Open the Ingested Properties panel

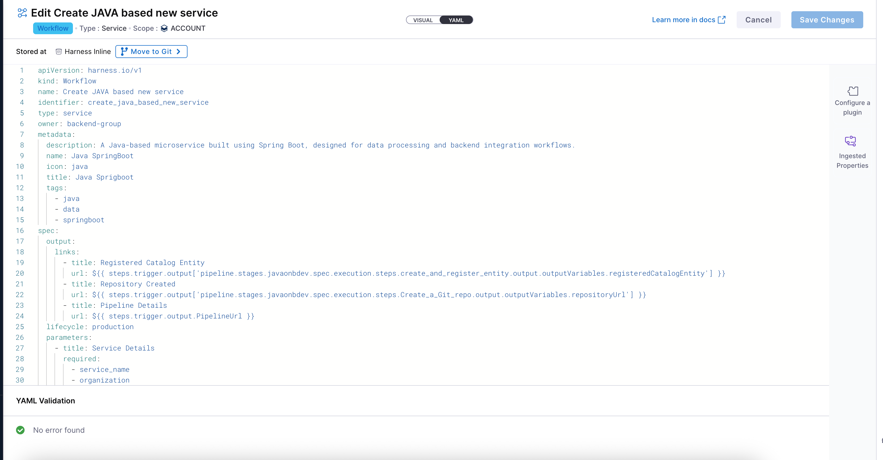(x=852, y=151)
